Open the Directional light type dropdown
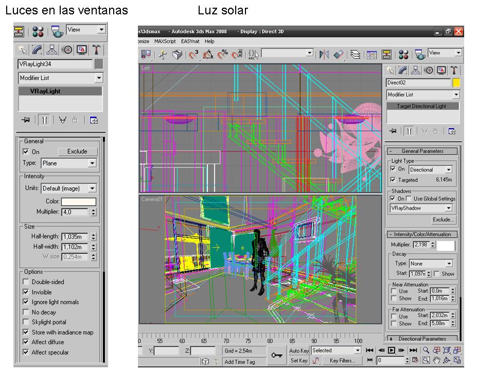 tap(431, 170)
